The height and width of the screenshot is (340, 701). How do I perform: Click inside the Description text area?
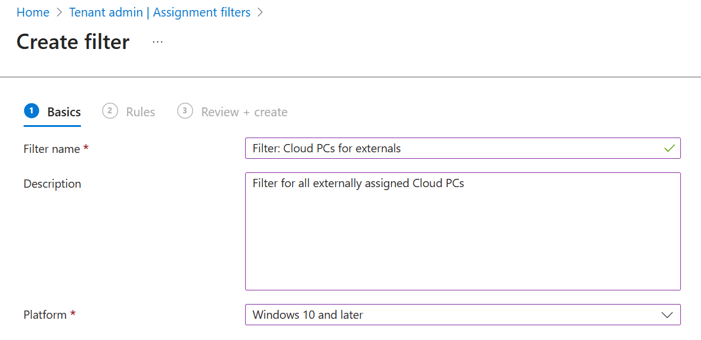462,236
